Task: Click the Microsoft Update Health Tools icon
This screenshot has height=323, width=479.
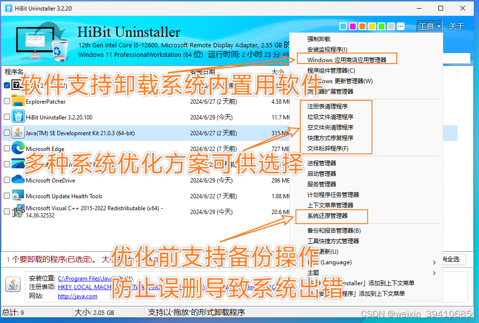Action: tap(18, 196)
